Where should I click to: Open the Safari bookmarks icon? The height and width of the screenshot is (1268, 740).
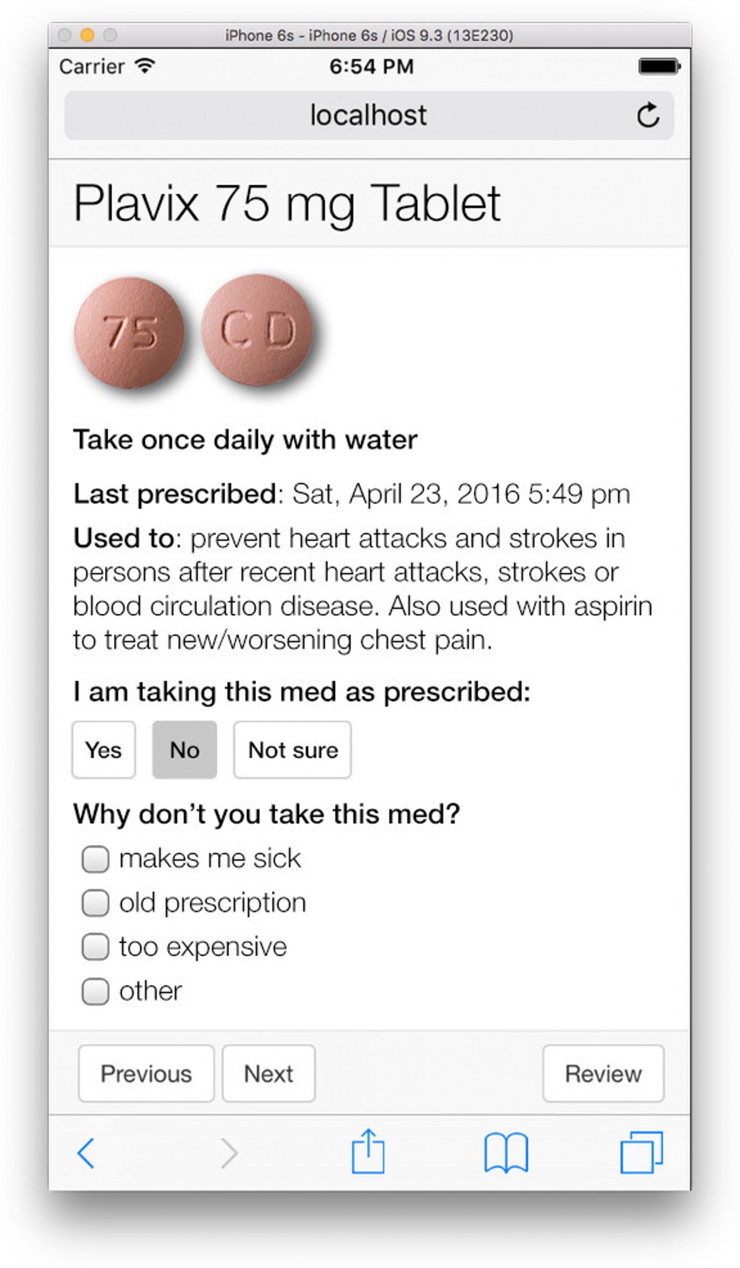[x=506, y=1153]
